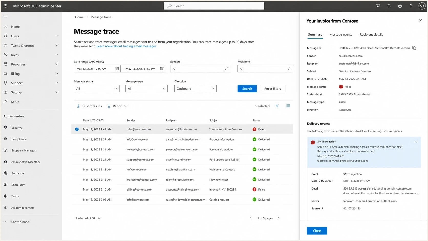Screen dimensions: 428x241
Task: Click the blue Search button
Action: pyautogui.click(x=247, y=89)
